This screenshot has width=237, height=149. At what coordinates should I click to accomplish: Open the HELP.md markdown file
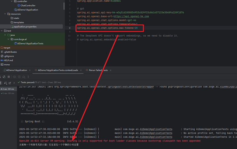[9, 60]
